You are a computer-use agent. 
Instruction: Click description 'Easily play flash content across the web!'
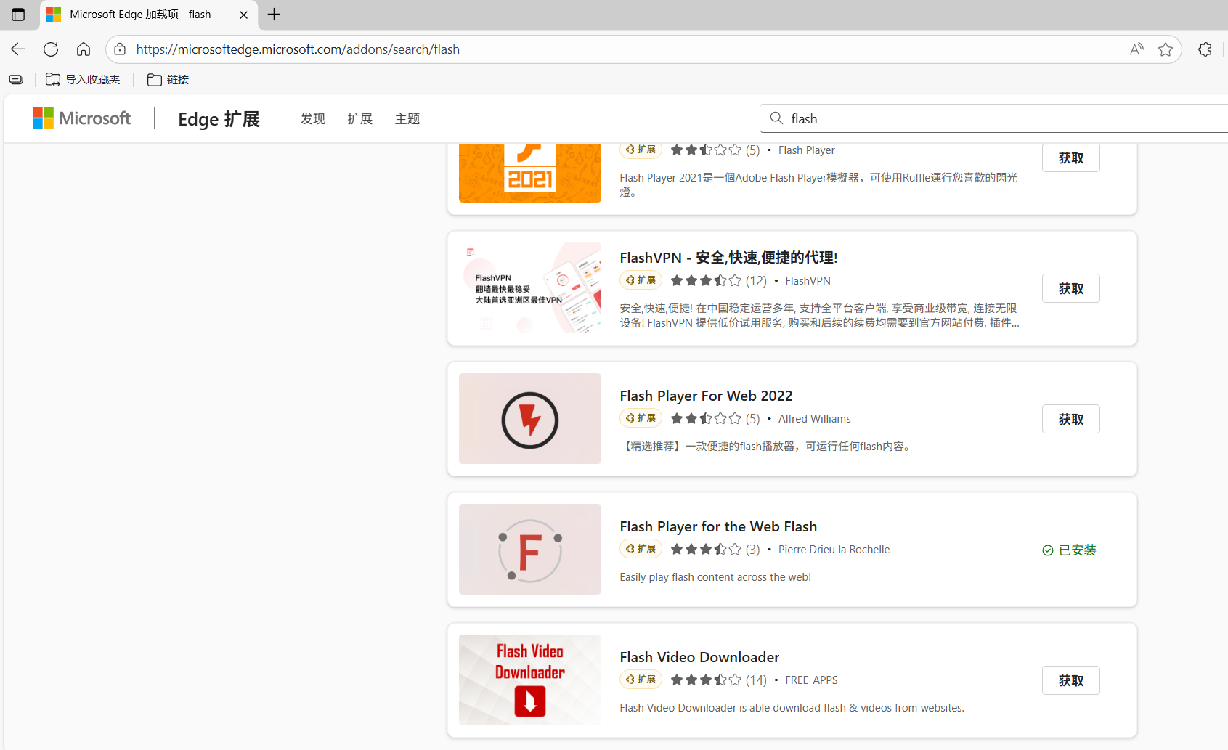[715, 577]
